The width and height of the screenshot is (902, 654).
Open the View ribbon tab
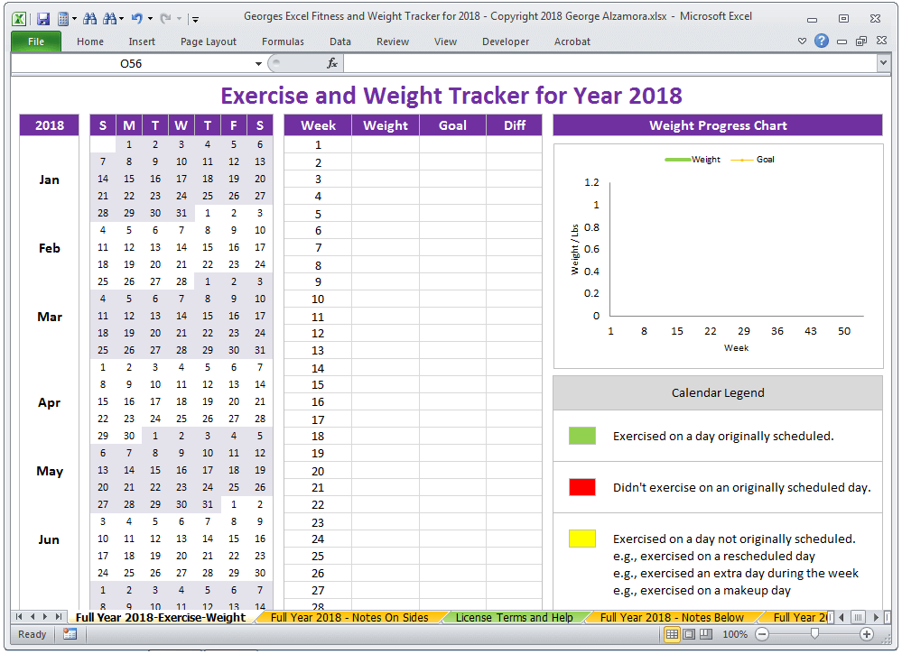(x=445, y=41)
